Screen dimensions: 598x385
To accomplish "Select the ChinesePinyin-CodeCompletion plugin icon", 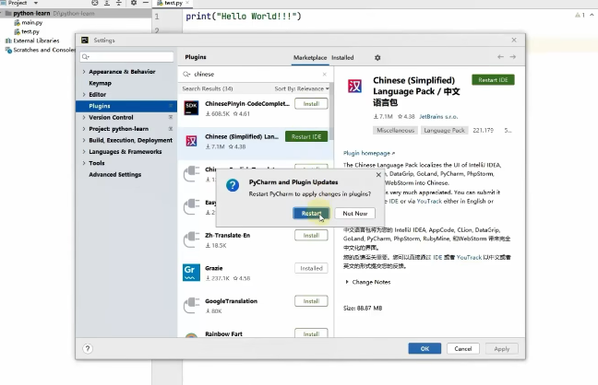I will (x=191, y=108).
